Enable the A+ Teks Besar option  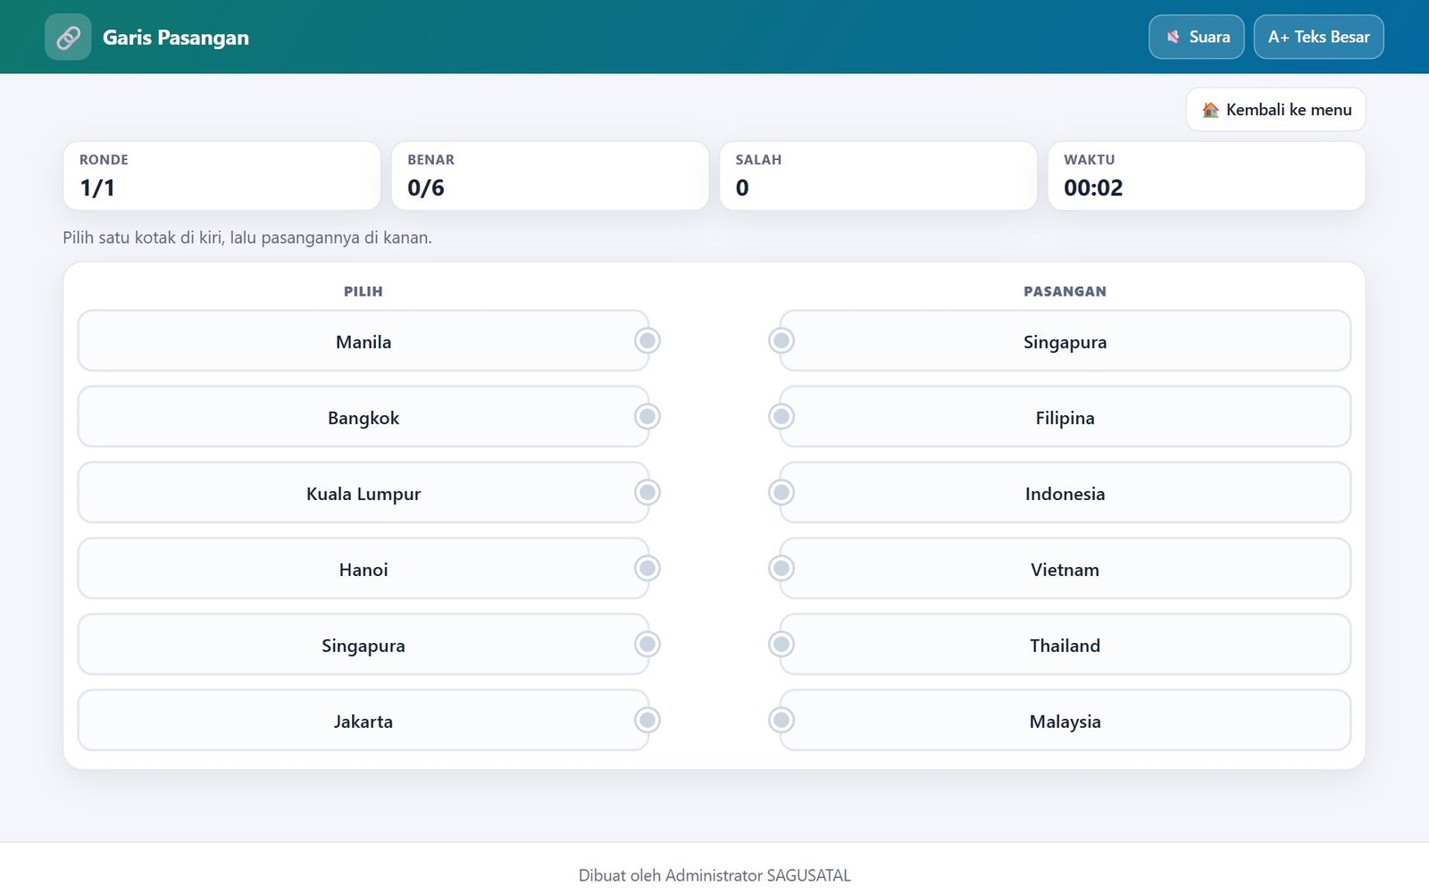coord(1318,37)
